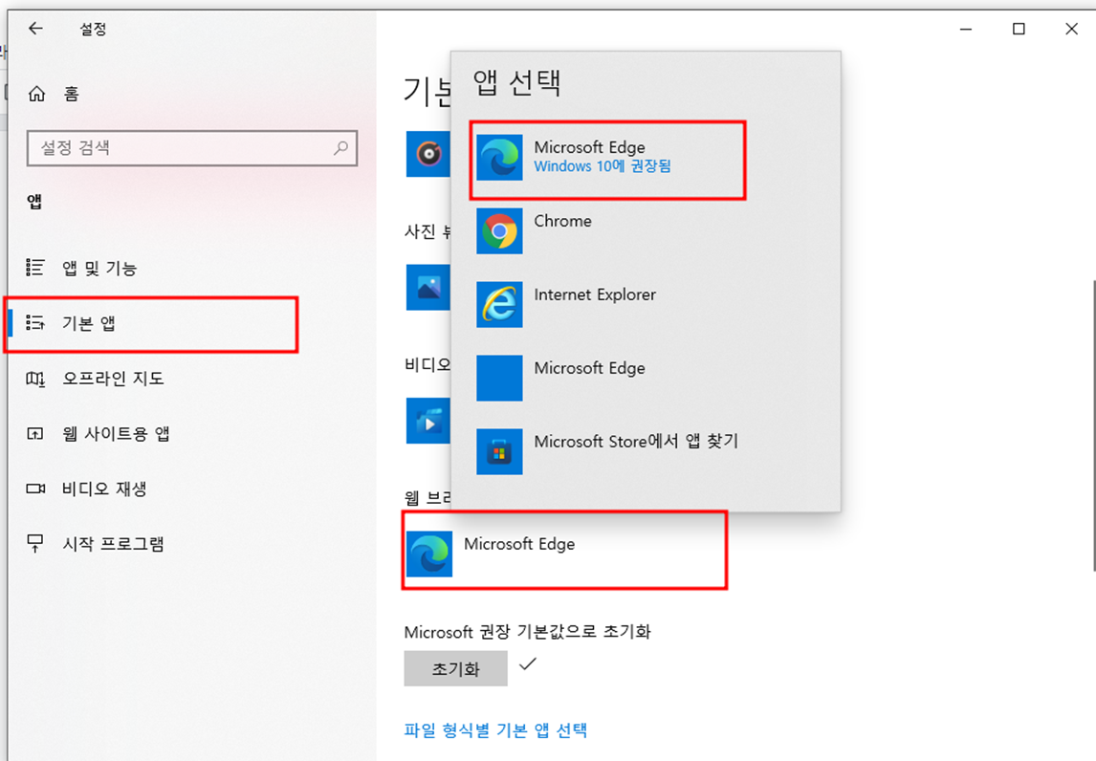The height and width of the screenshot is (761, 1096).
Task: Select the blank blue Microsoft Edge icon
Action: coord(499,378)
